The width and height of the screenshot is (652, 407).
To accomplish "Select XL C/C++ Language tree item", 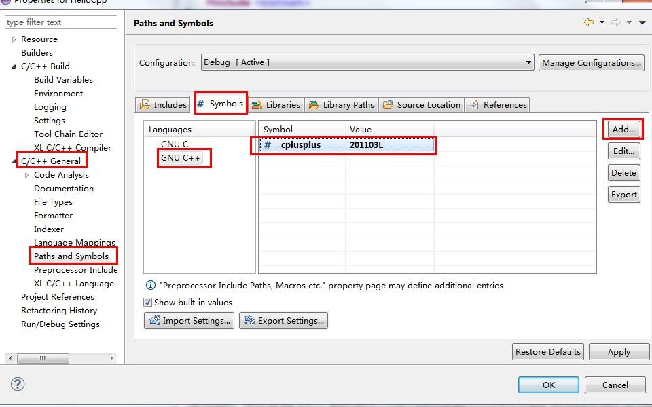I will [74, 284].
